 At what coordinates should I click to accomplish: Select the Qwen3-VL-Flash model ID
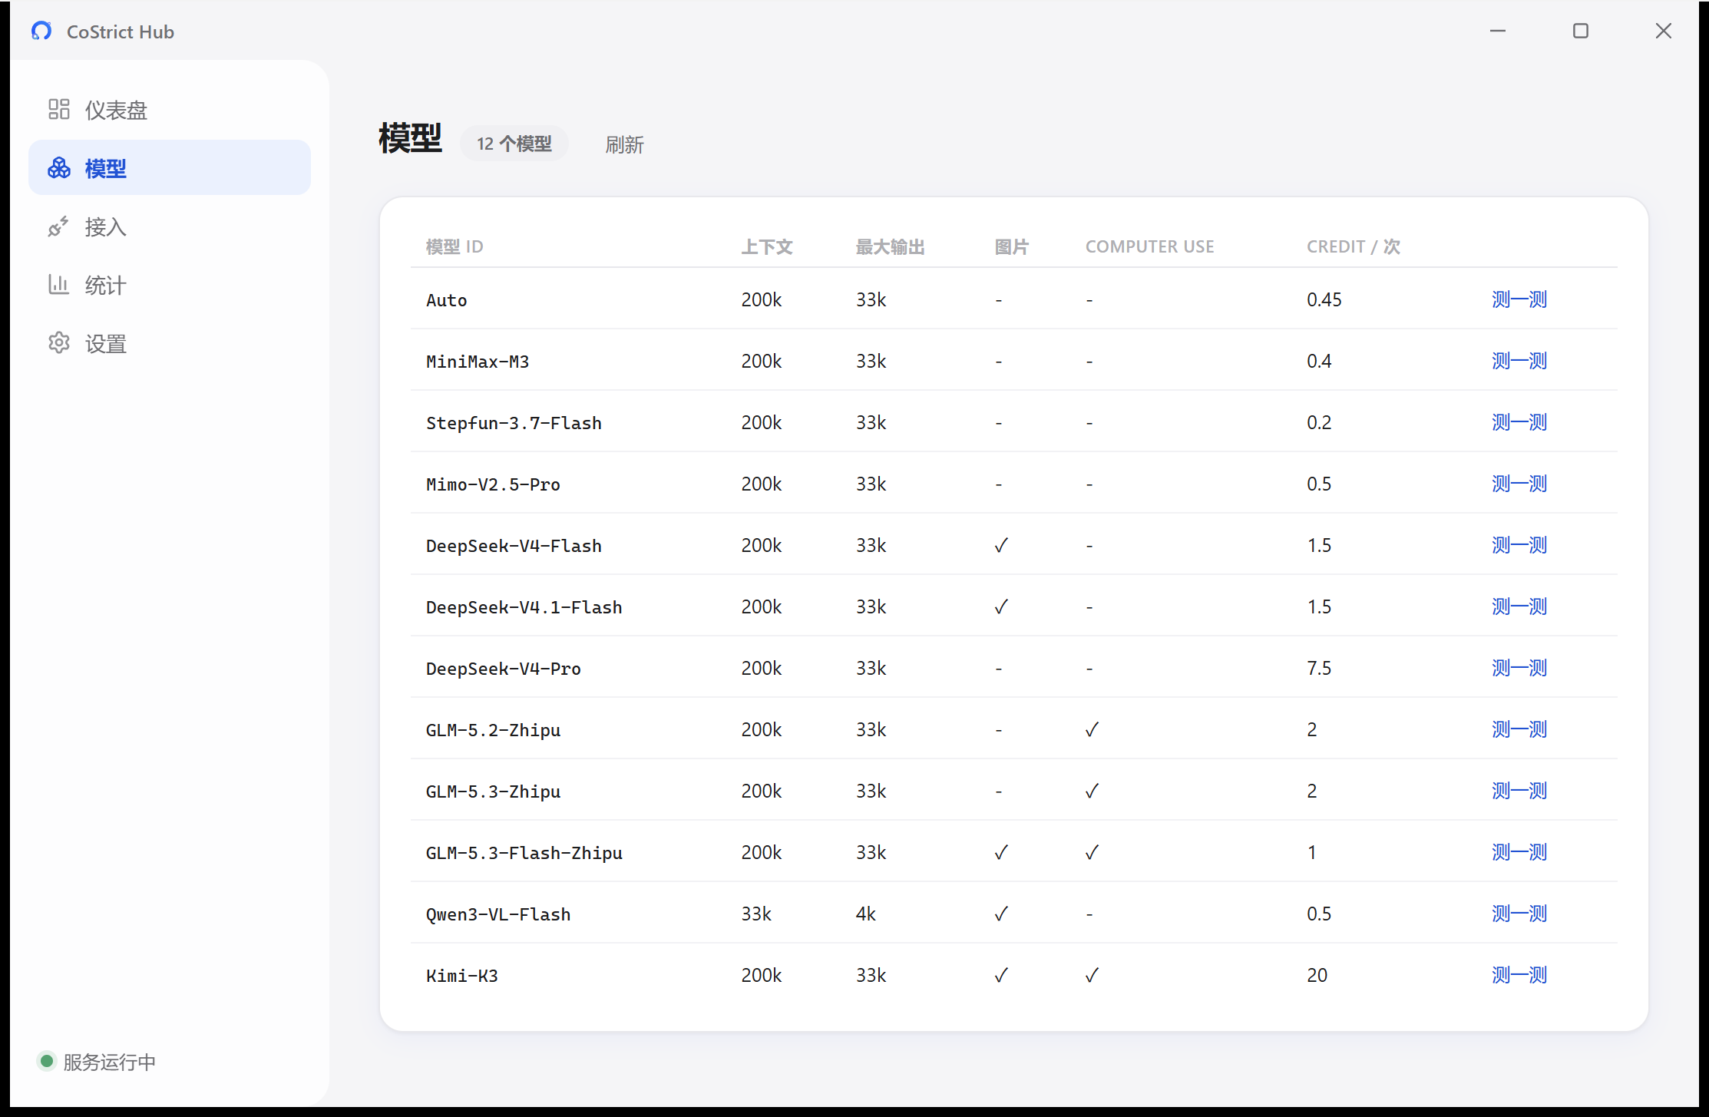(498, 914)
